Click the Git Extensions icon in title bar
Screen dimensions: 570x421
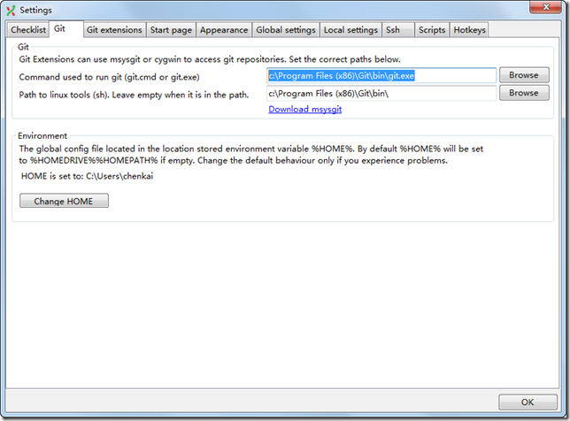coord(12,10)
